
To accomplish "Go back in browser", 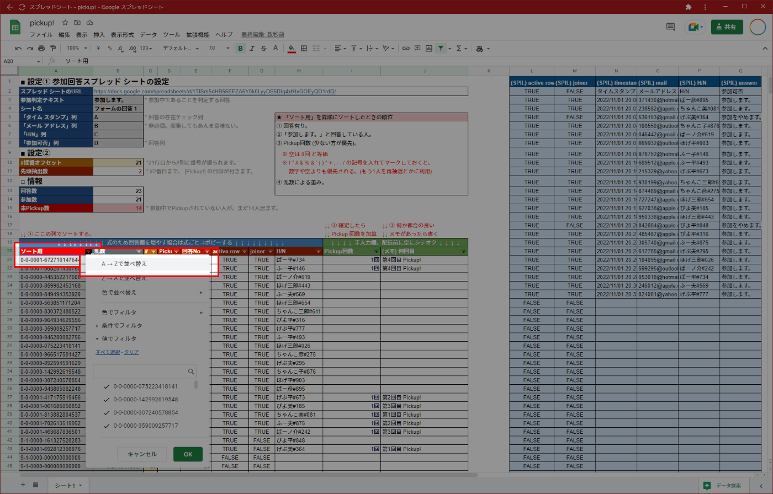I will tap(9, 7).
